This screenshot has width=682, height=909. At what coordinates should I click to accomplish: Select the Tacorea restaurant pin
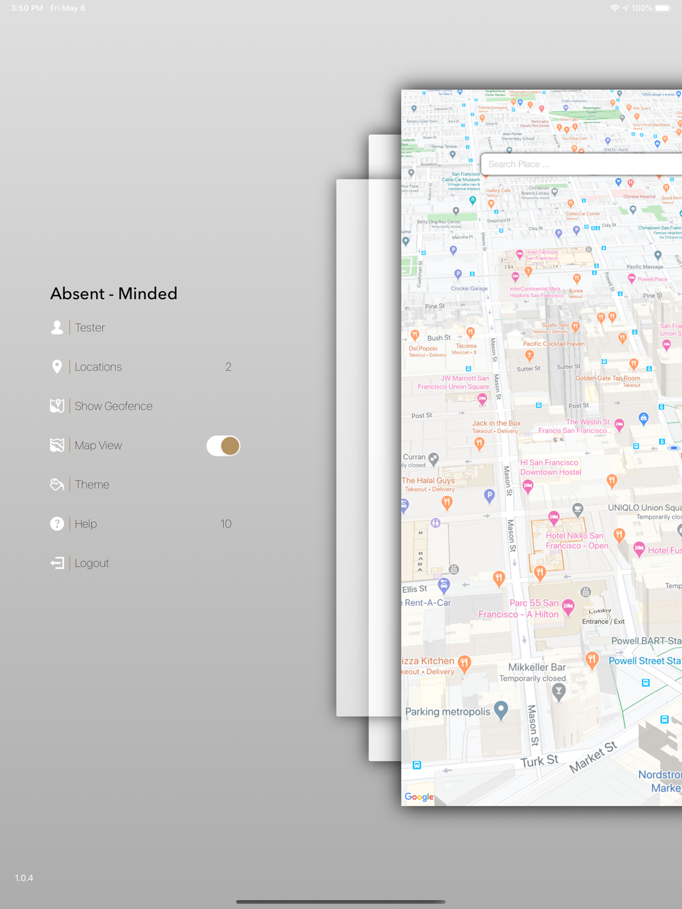pyautogui.click(x=470, y=333)
